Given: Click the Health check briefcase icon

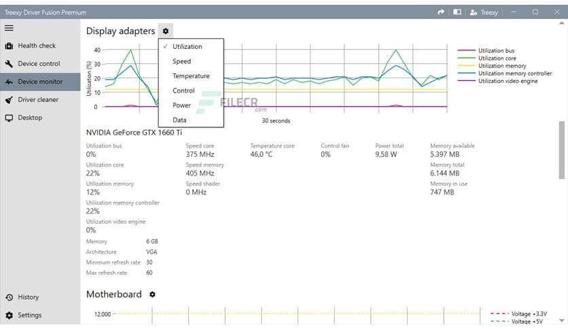Looking at the screenshot, I should coord(9,46).
